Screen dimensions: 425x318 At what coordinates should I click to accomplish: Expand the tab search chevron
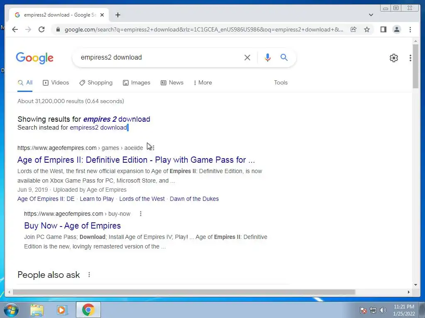pos(371,15)
